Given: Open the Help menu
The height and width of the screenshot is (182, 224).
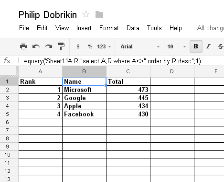Looking at the screenshot, I should (176, 28).
